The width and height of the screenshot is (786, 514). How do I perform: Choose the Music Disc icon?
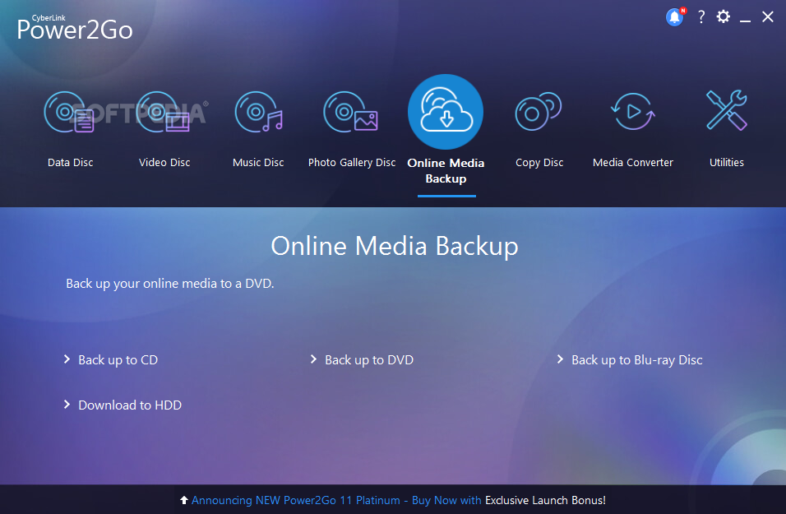click(x=259, y=113)
